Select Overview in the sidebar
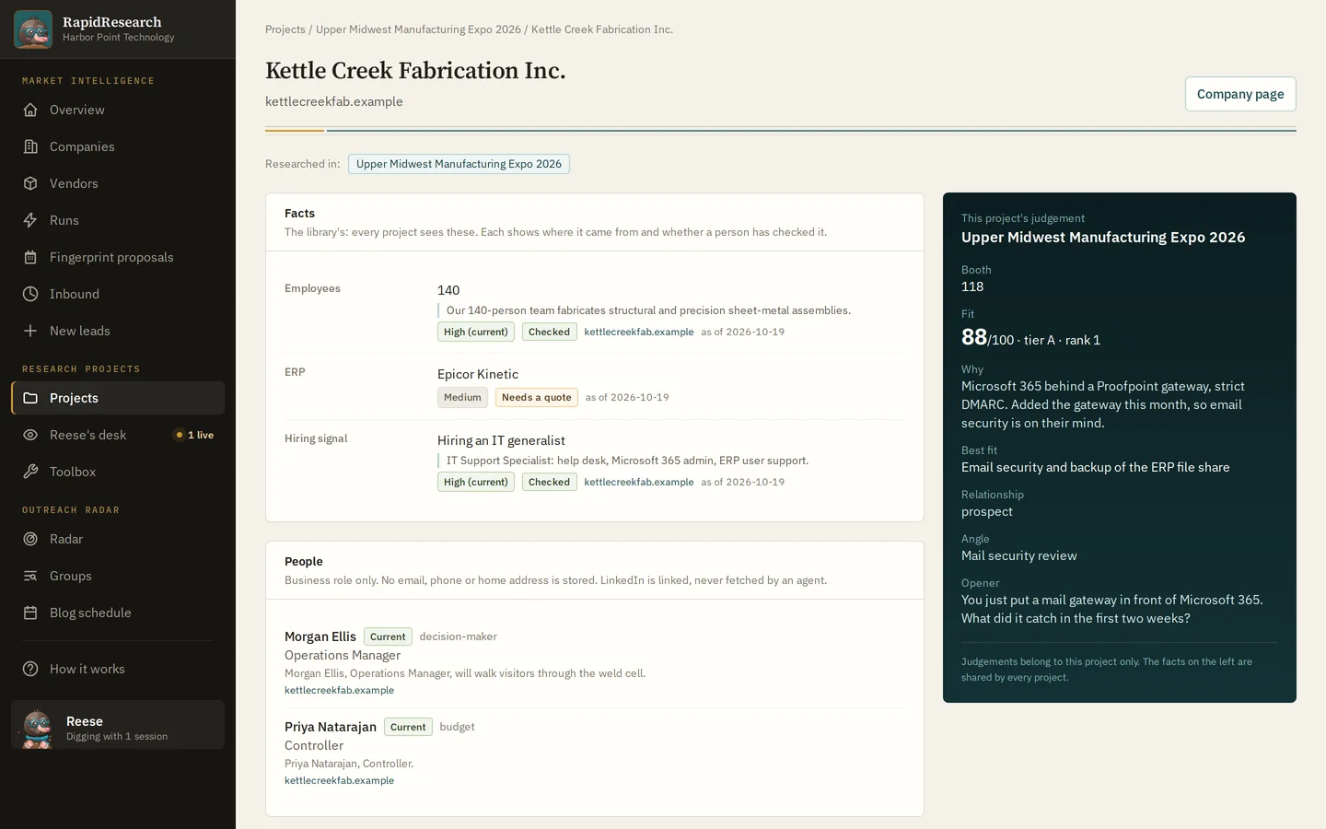This screenshot has height=829, width=1326. 118,110
